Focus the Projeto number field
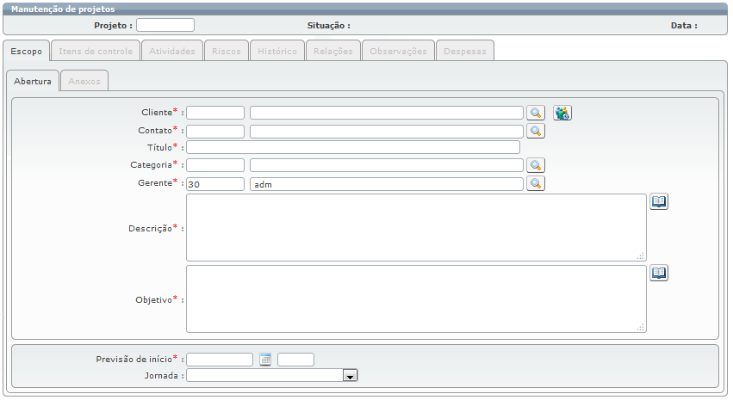 [165, 25]
